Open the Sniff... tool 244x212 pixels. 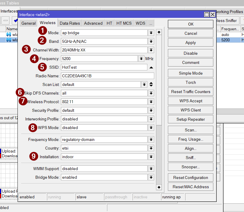coord(191,158)
